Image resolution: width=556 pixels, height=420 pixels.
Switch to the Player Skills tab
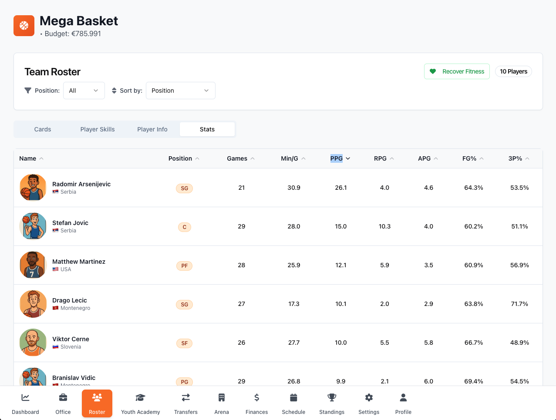[98, 129]
